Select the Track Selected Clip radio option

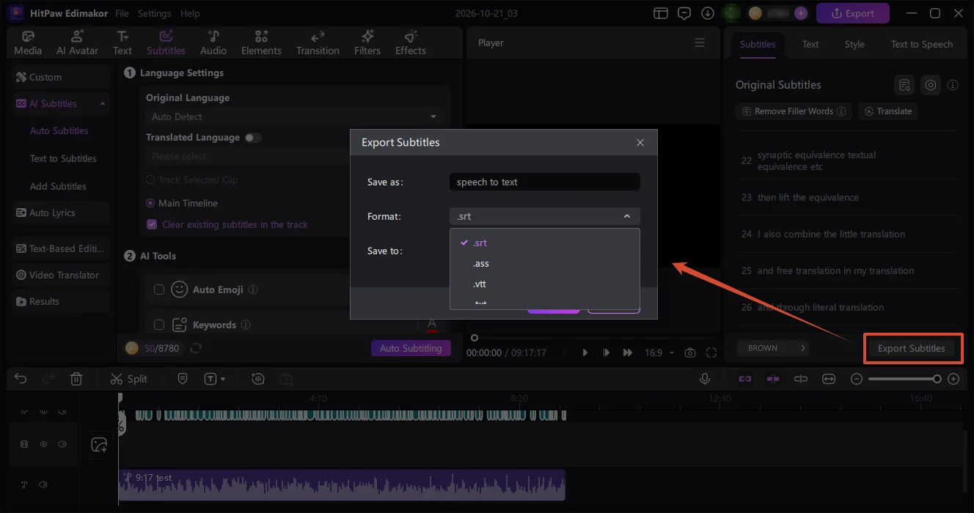(x=150, y=180)
